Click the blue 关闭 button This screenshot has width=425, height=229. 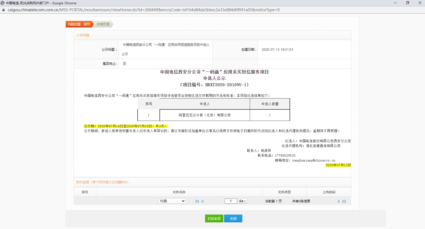point(233,219)
